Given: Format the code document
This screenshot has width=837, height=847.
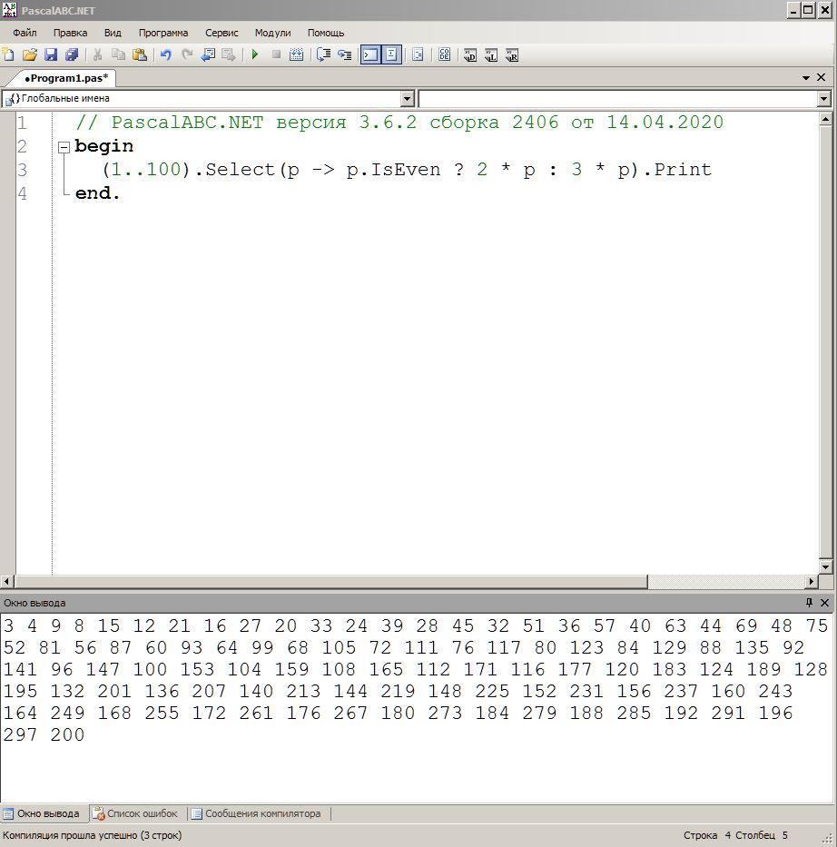Looking at the screenshot, I should point(418,54).
